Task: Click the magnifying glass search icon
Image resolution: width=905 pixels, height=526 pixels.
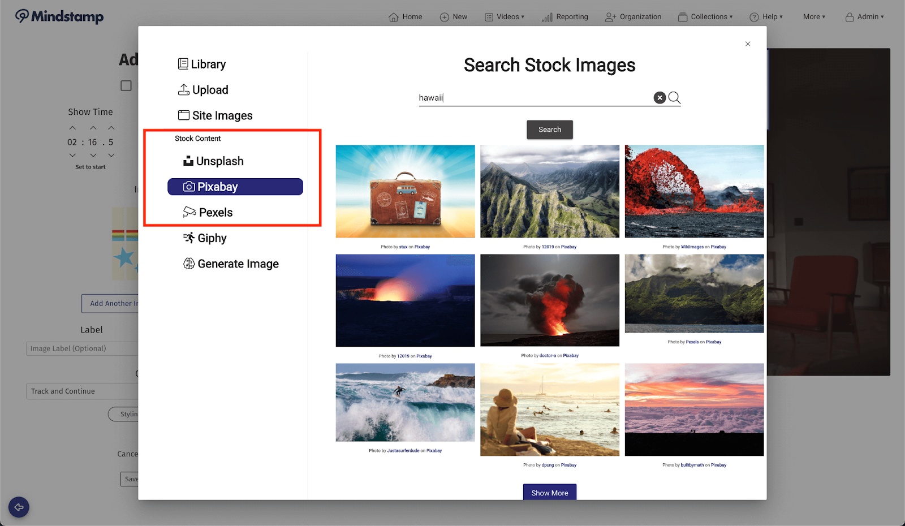Action: 674,98
